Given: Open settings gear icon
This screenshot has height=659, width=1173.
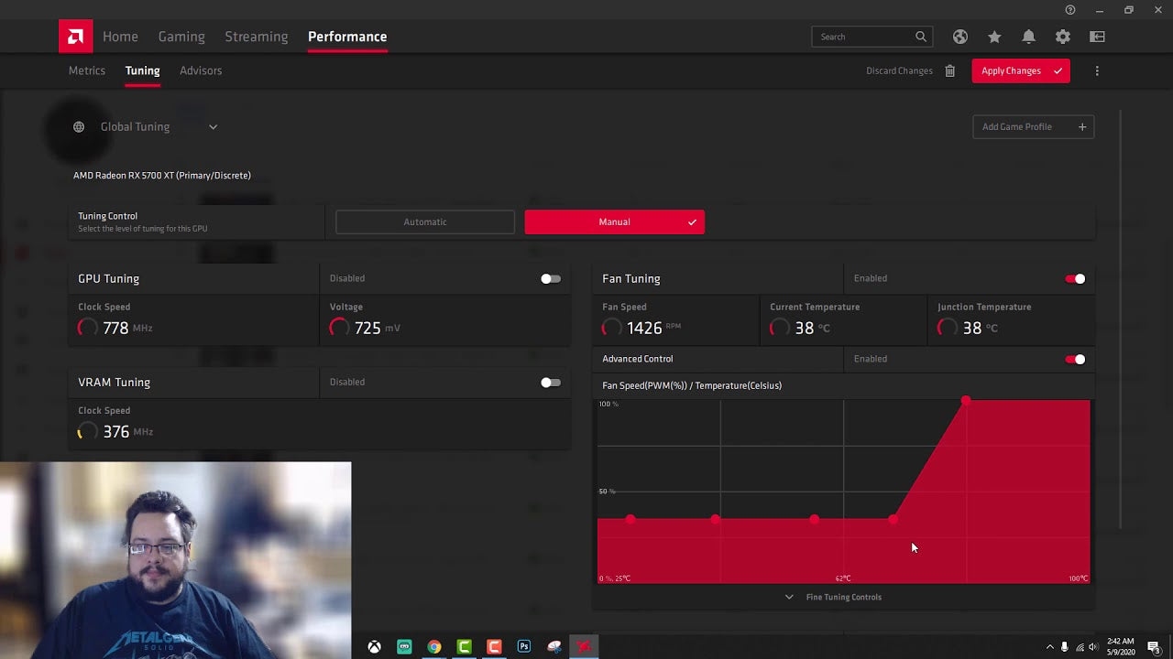Looking at the screenshot, I should pos(1062,37).
